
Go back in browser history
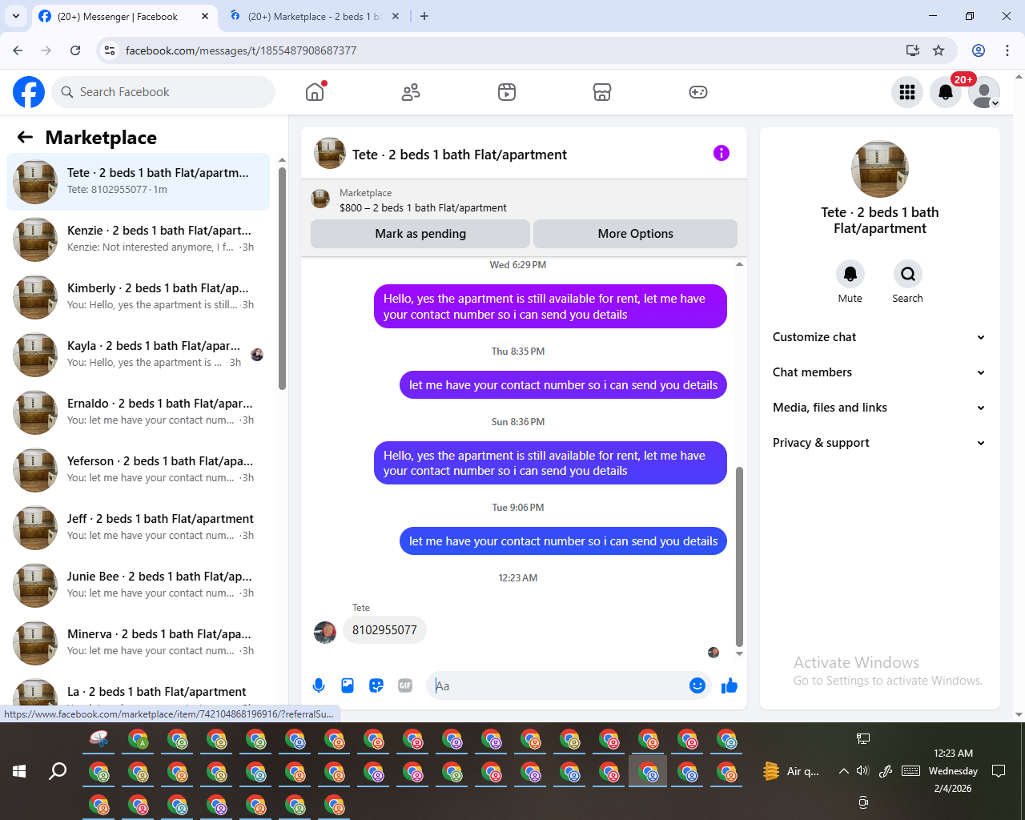coord(18,50)
